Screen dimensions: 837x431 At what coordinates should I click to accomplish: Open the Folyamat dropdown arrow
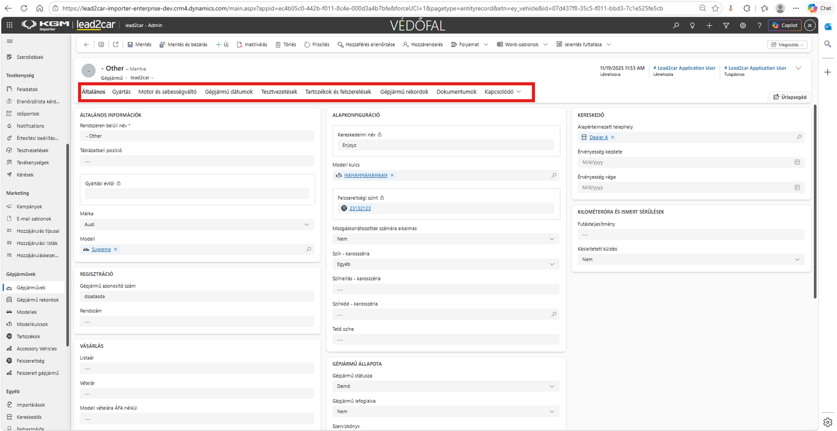(486, 44)
